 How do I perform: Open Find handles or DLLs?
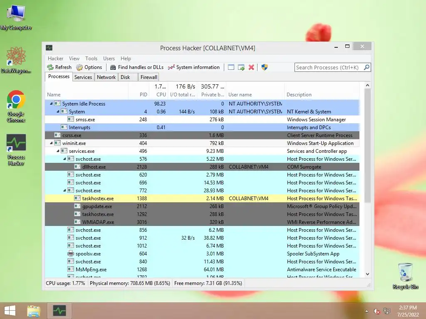[x=136, y=67]
